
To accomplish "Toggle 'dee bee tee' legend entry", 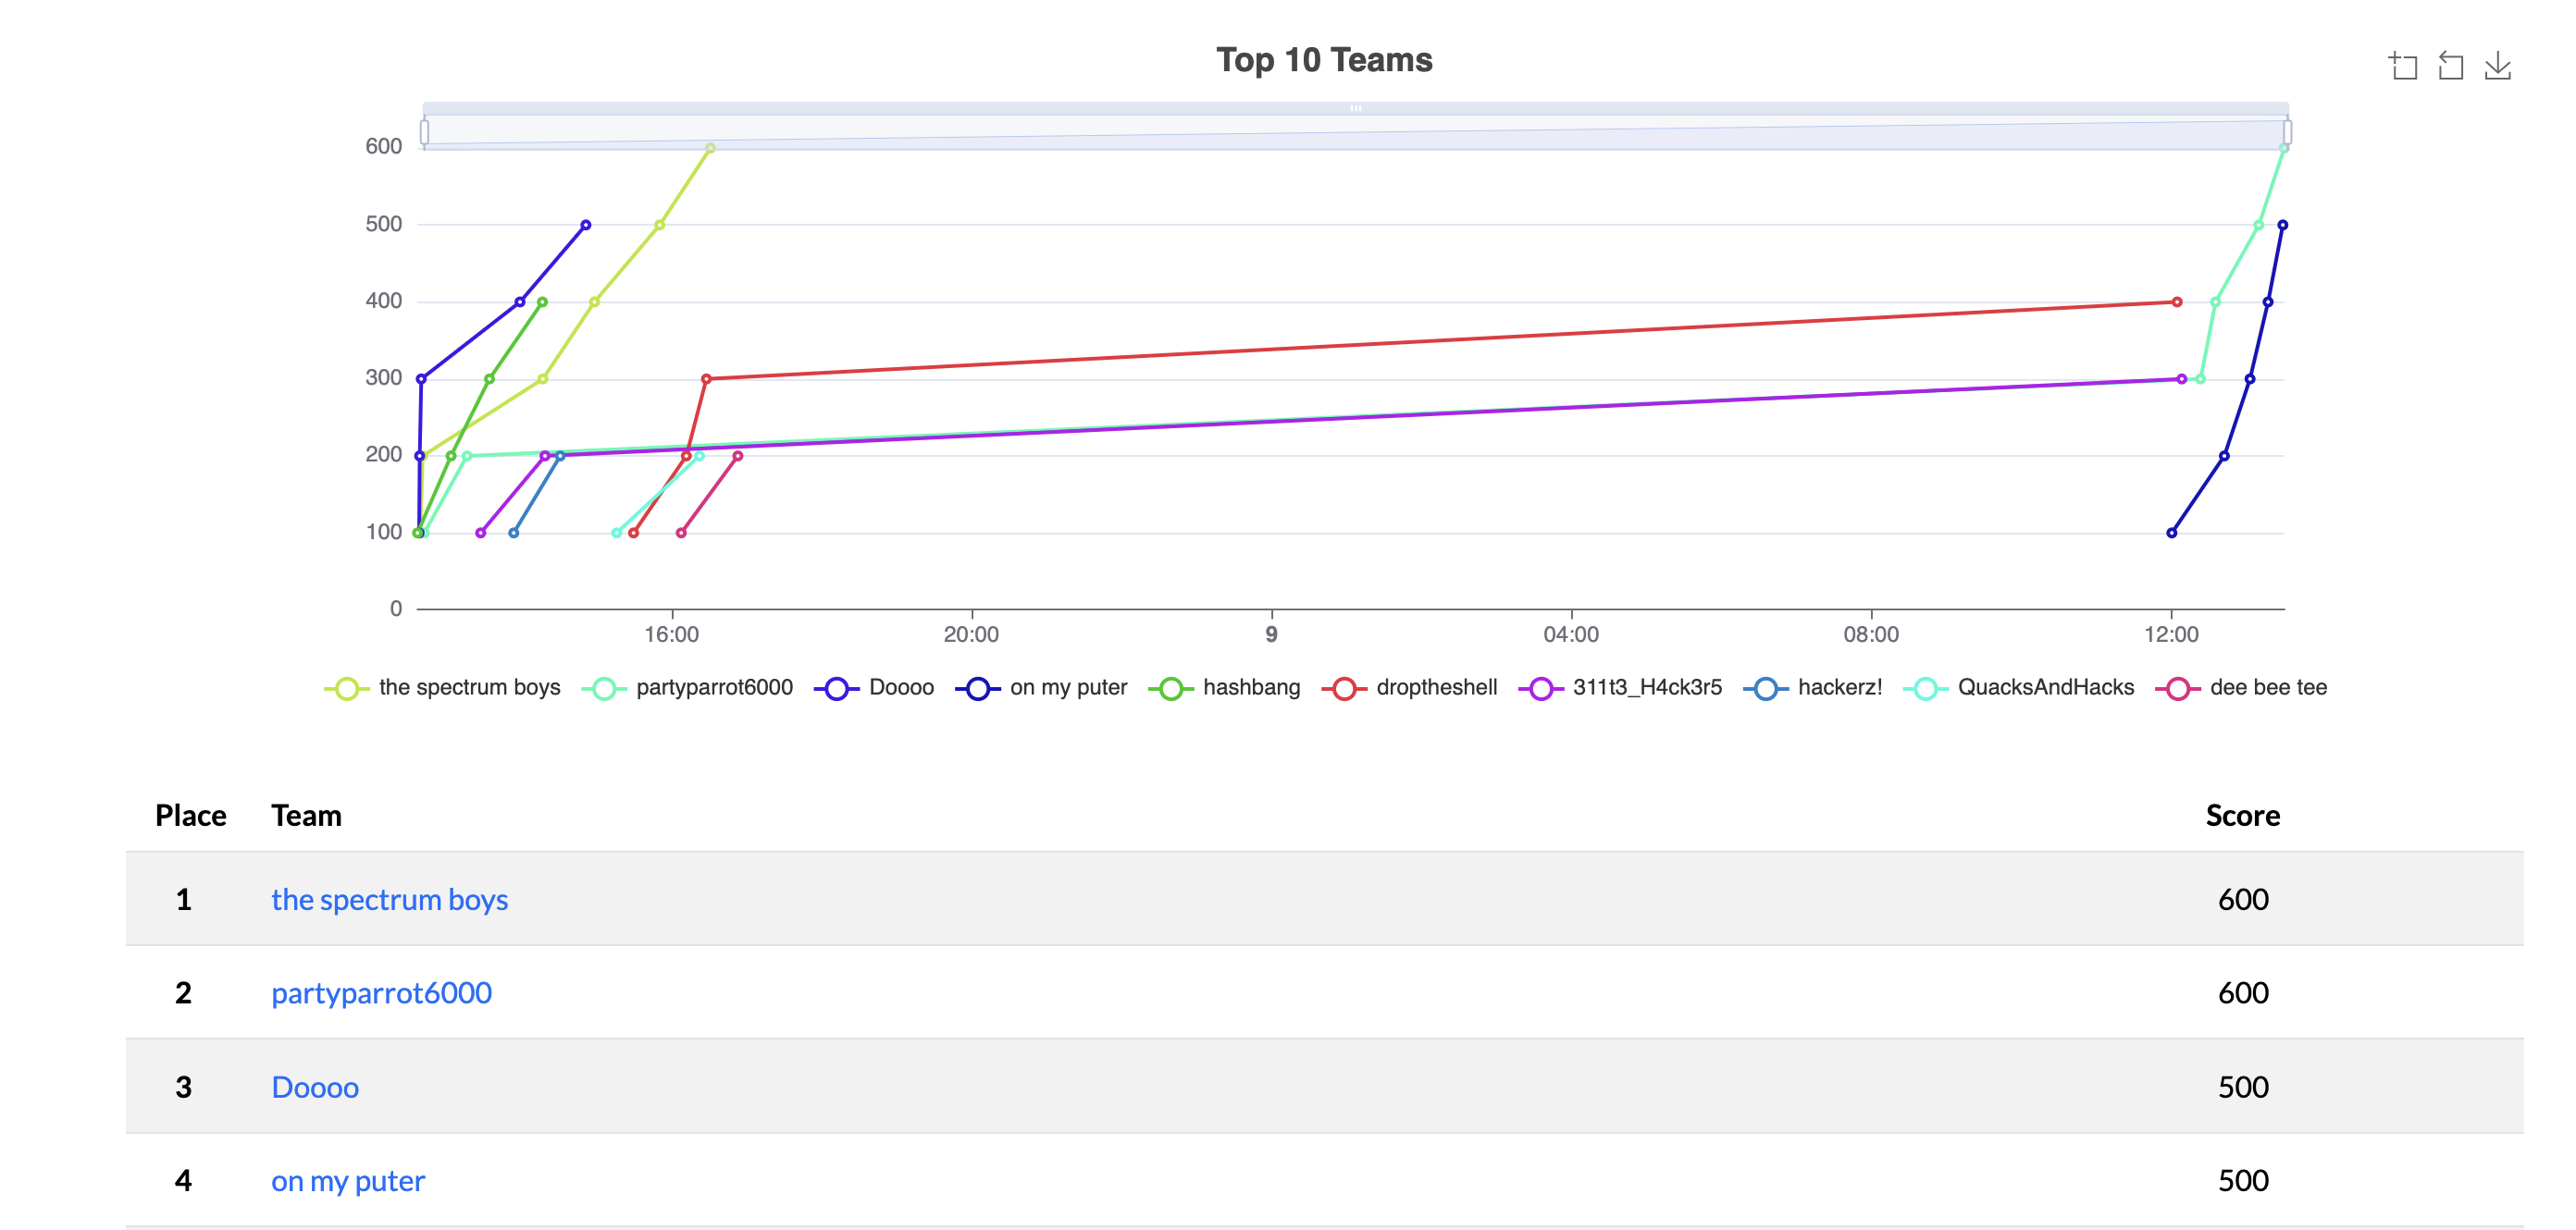I will point(2241,687).
